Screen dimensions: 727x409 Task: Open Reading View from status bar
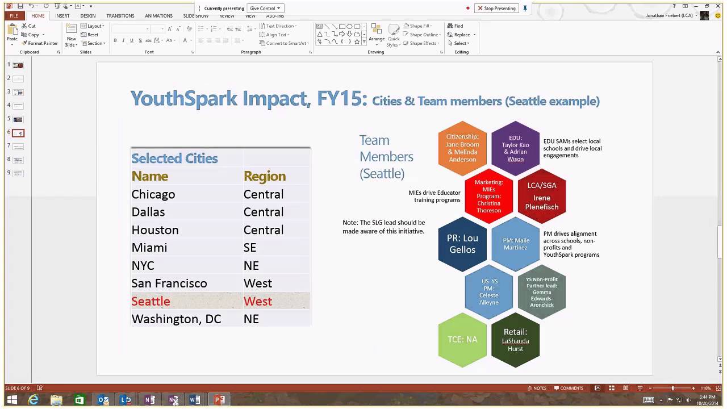(x=626, y=388)
